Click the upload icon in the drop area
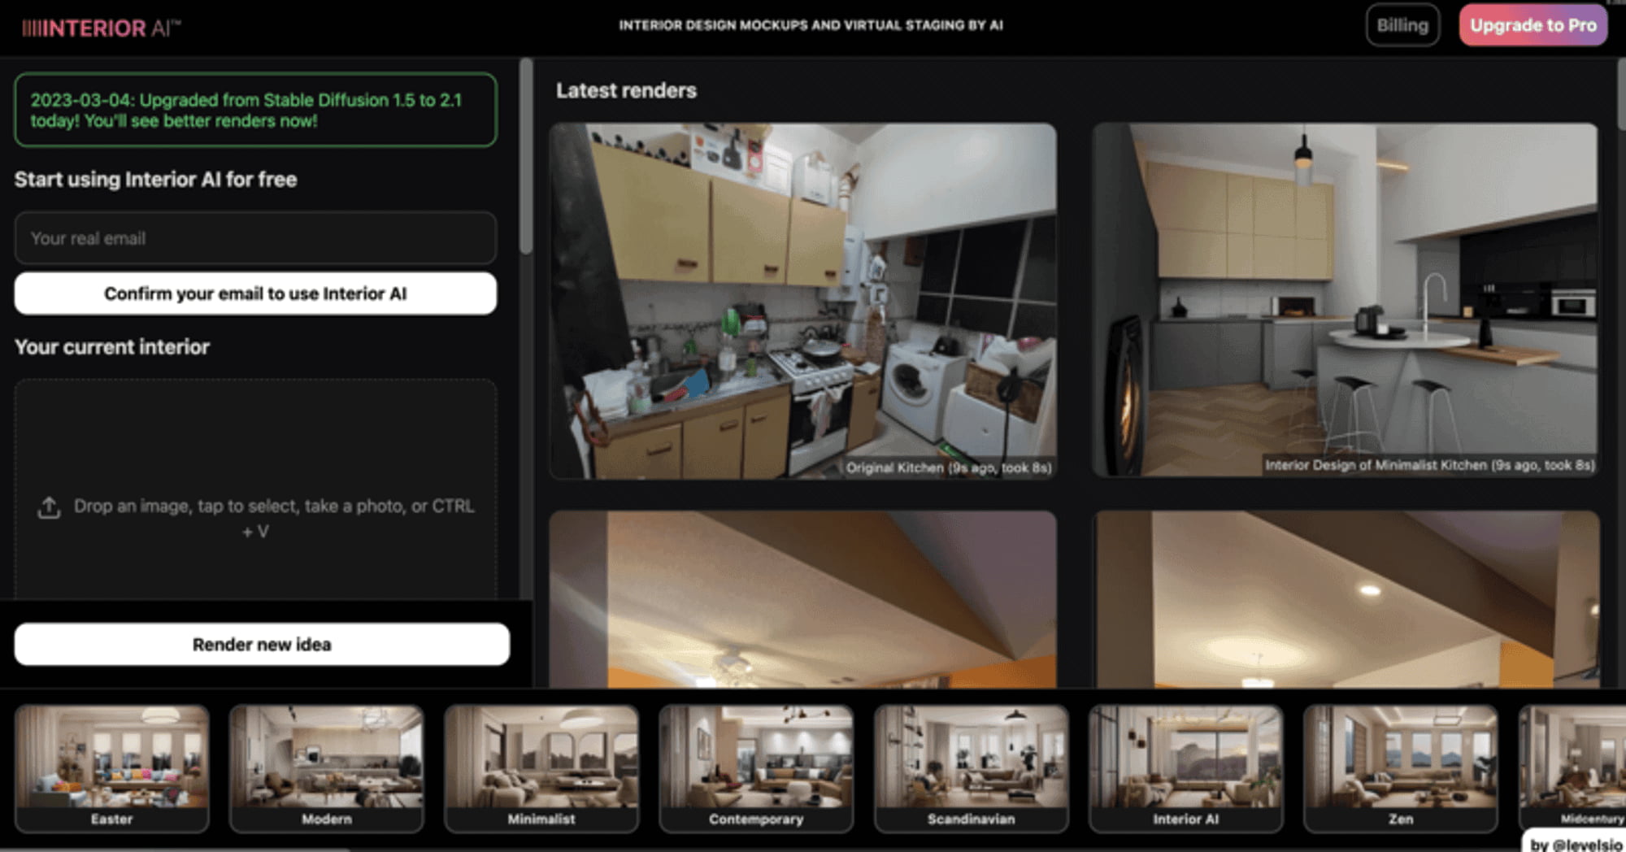Screen dimensions: 1626x852 [49, 508]
